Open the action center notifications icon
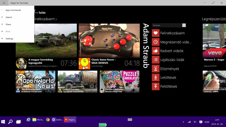The height and width of the screenshot is (127, 226). click(201, 122)
